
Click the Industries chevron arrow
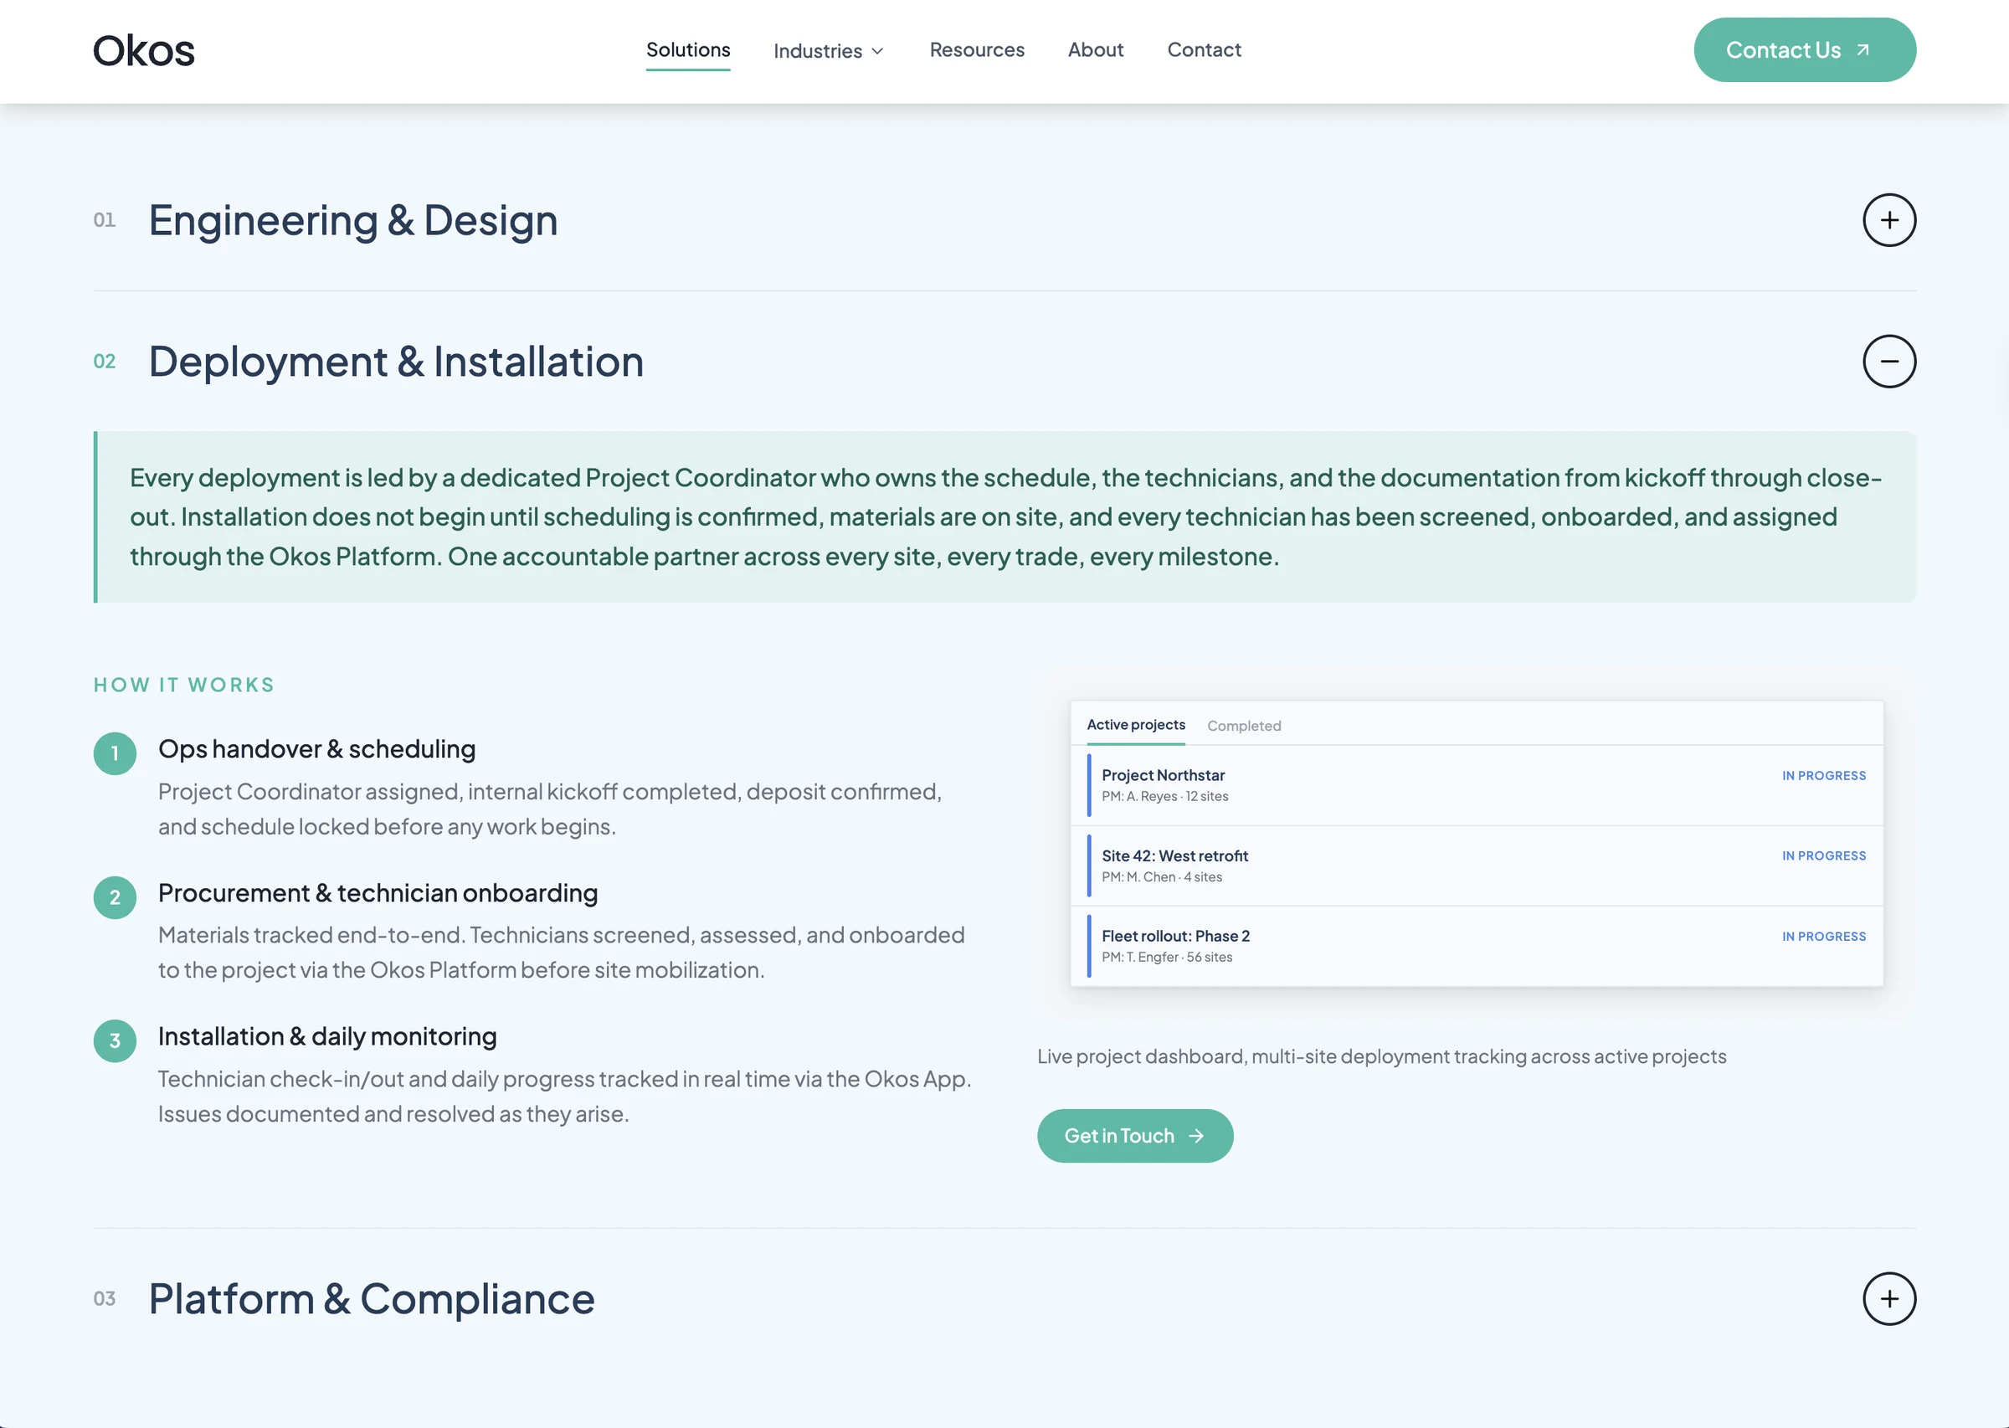[x=877, y=51]
